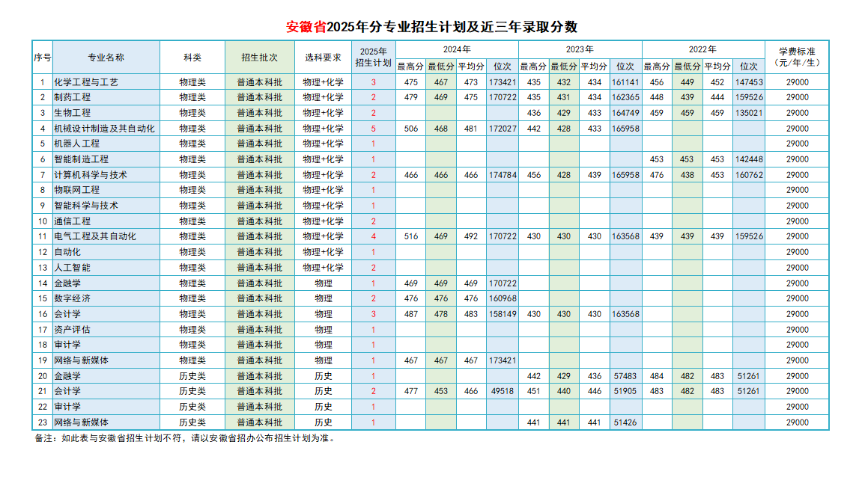Click the 2023年 group header
Viewport: 862px width, 498px height.
580,49
